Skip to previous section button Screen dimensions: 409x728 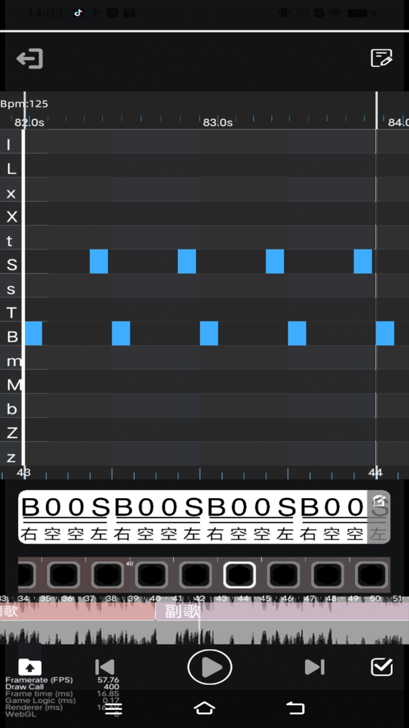[x=104, y=667]
